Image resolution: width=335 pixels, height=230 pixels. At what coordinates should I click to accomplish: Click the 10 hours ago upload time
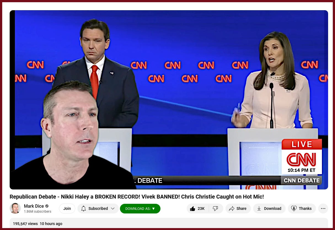tap(51, 224)
